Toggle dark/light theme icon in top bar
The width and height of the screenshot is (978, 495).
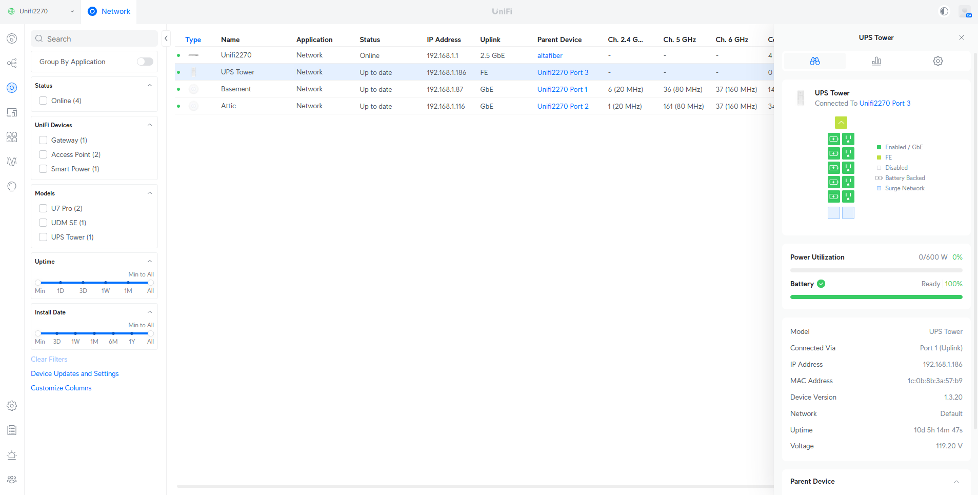click(944, 11)
